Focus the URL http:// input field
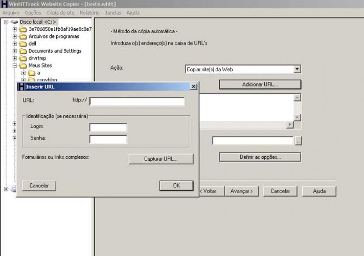 pyautogui.click(x=137, y=101)
